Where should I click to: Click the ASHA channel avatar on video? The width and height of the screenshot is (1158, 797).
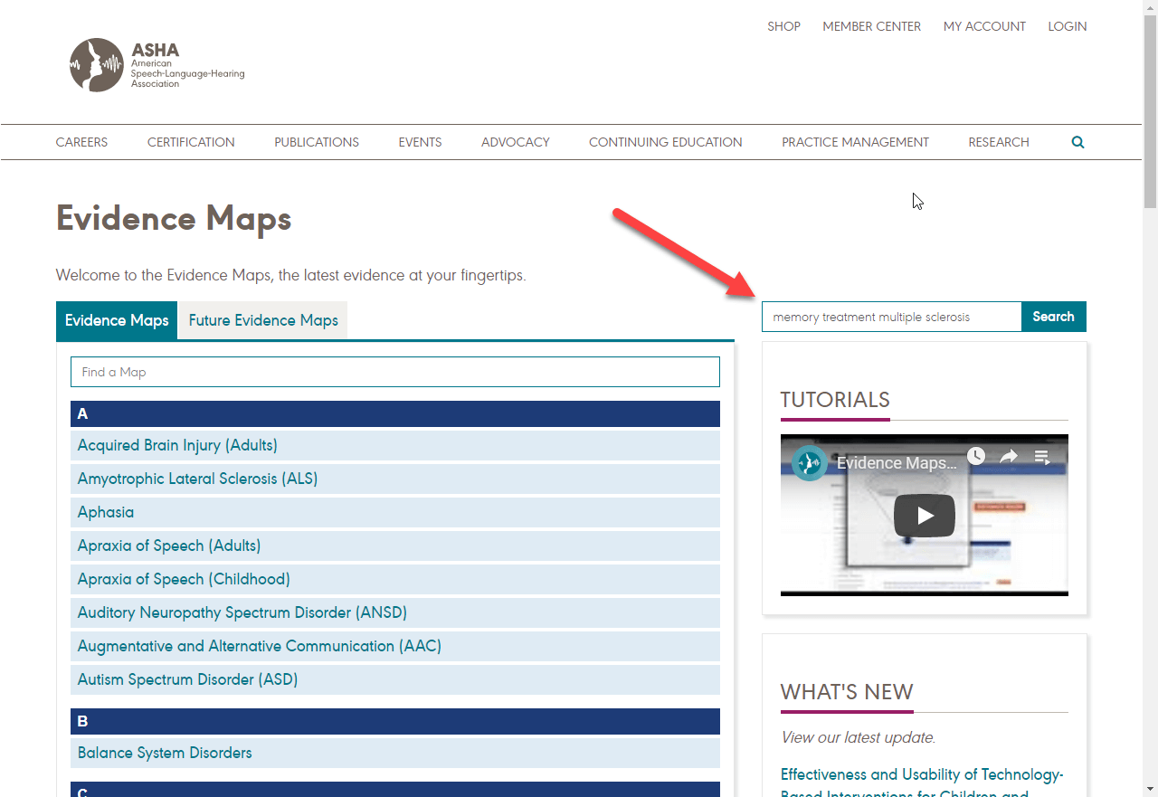coord(810,463)
